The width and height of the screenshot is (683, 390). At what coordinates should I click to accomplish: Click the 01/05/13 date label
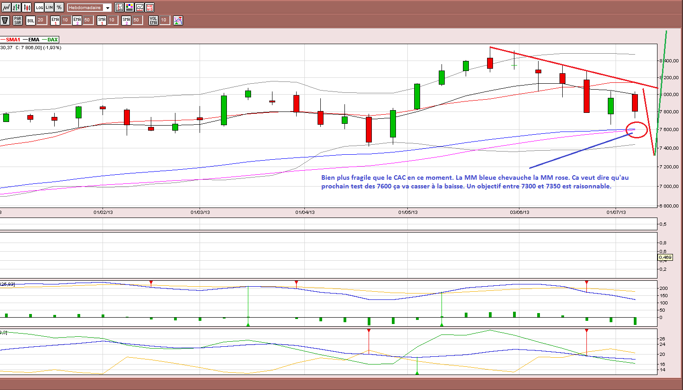[408, 212]
